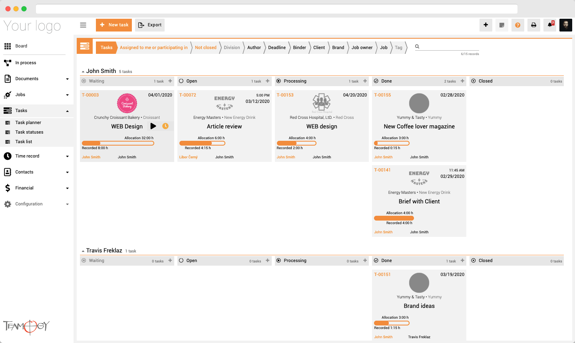
Task: Expand the Jobs menu arrow
Action: pyautogui.click(x=67, y=95)
